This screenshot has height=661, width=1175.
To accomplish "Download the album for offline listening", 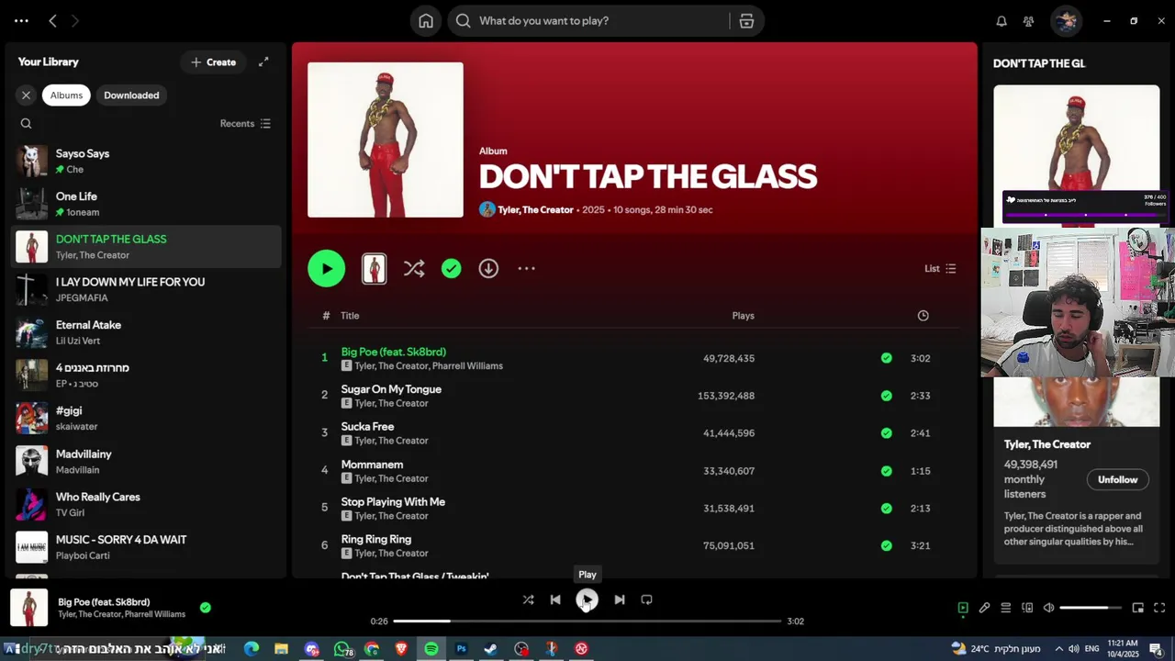I will (488, 268).
